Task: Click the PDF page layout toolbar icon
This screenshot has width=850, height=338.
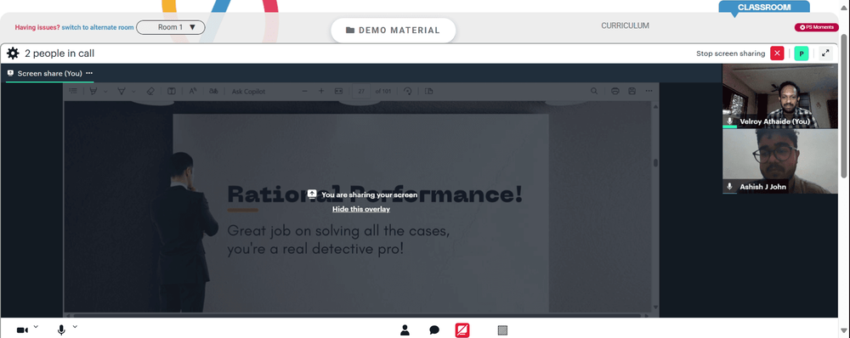Action: coord(172,91)
